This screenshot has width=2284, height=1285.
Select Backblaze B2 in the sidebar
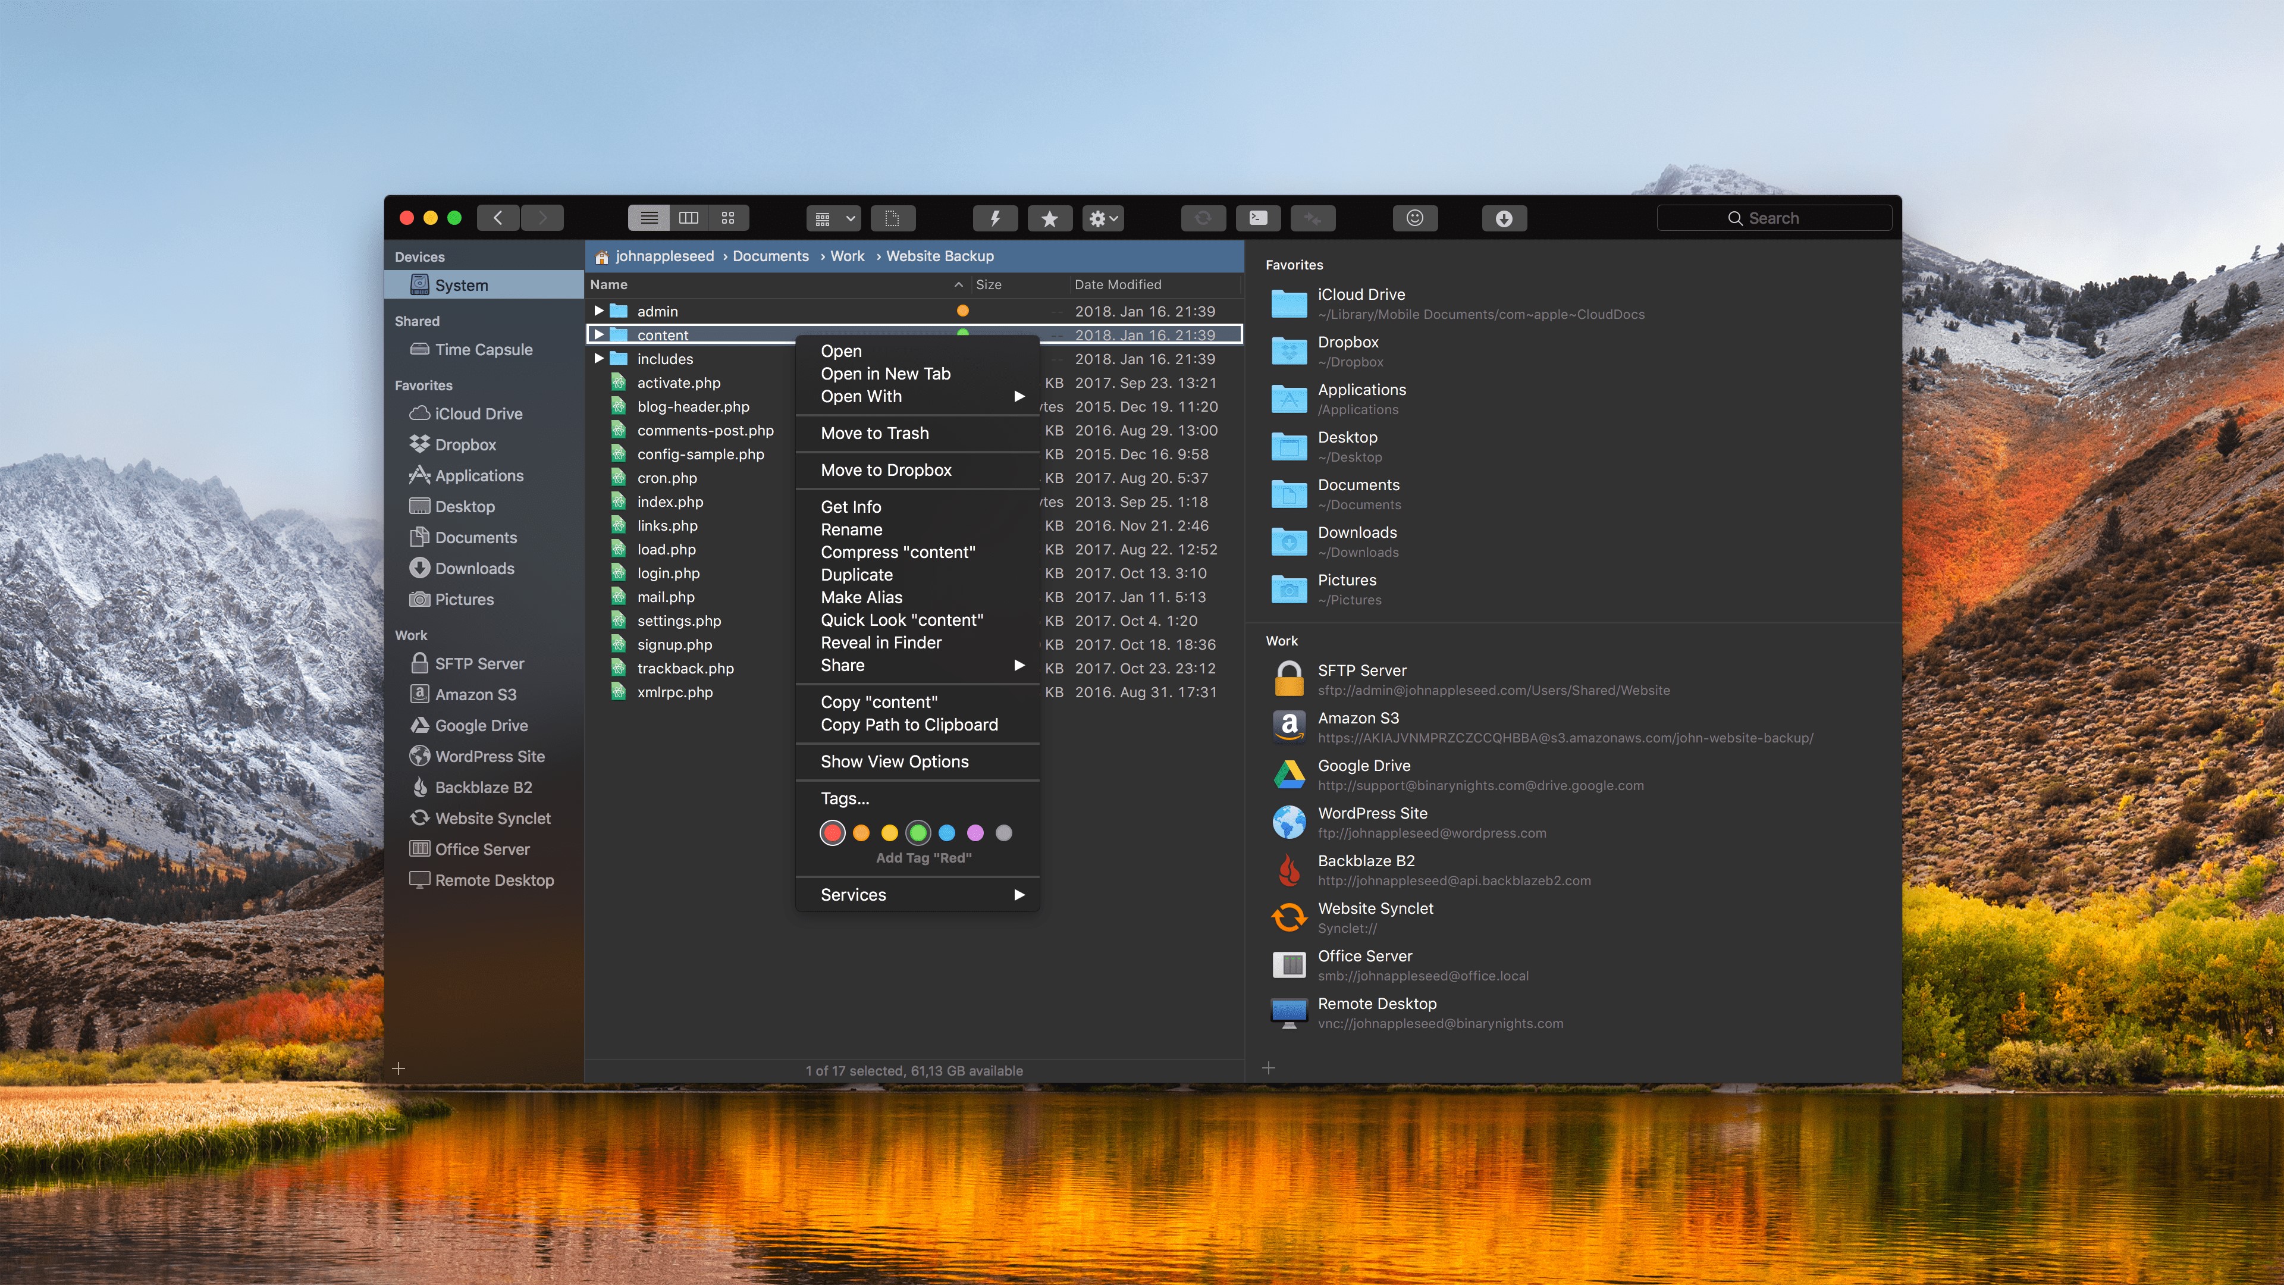coord(482,788)
